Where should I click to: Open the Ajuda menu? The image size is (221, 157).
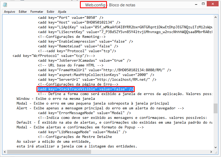(62, 12)
